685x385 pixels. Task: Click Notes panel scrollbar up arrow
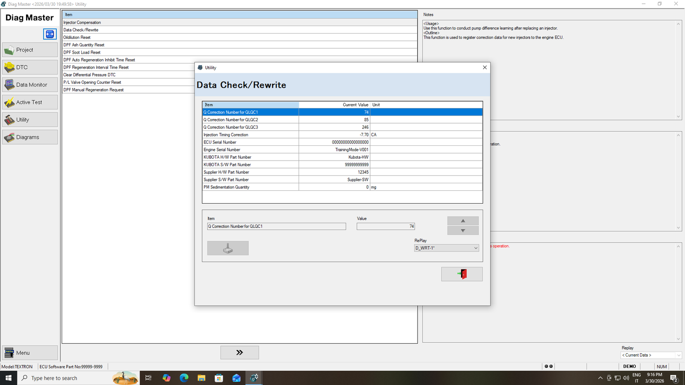coord(678,24)
